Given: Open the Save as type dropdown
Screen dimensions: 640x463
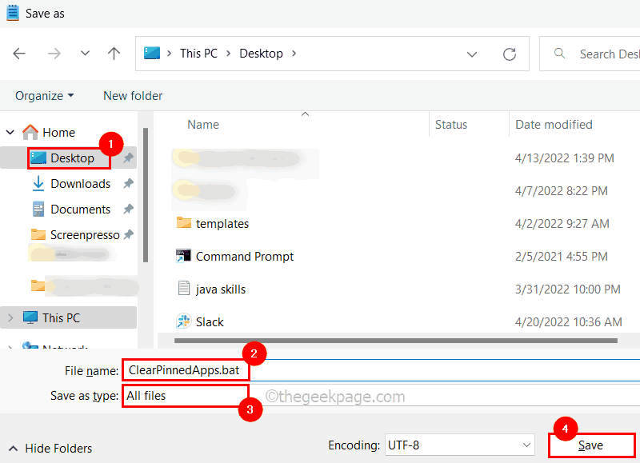Looking at the screenshot, I should [x=185, y=395].
